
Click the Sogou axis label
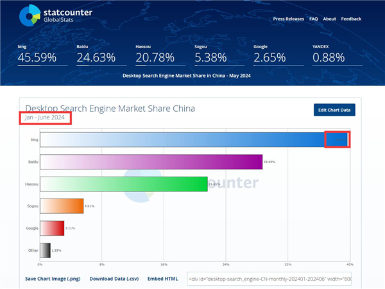(33, 206)
